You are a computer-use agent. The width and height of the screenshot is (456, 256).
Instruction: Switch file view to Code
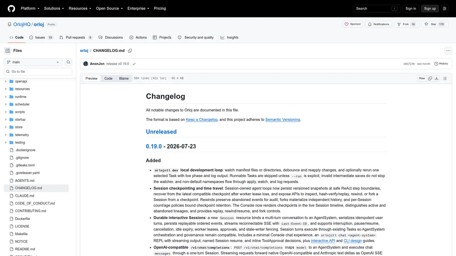(x=108, y=79)
